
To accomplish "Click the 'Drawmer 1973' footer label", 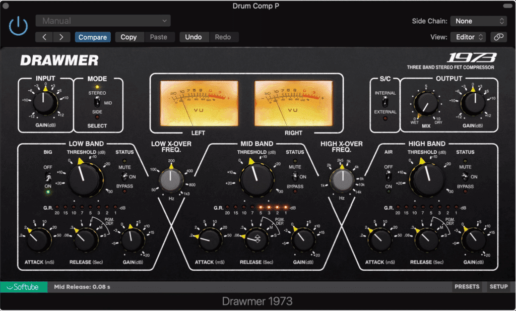I will click(257, 301).
